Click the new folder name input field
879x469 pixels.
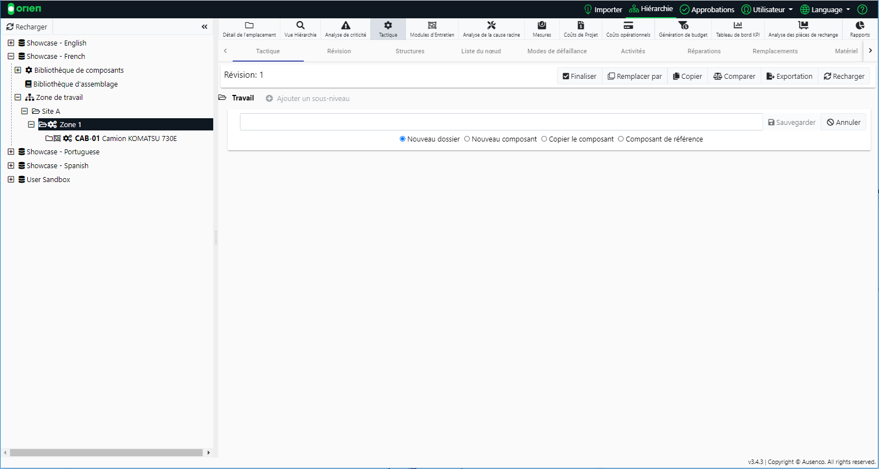[x=501, y=122]
